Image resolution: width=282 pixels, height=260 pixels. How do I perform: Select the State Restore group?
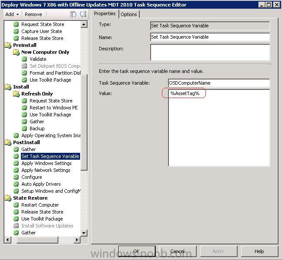click(30, 198)
